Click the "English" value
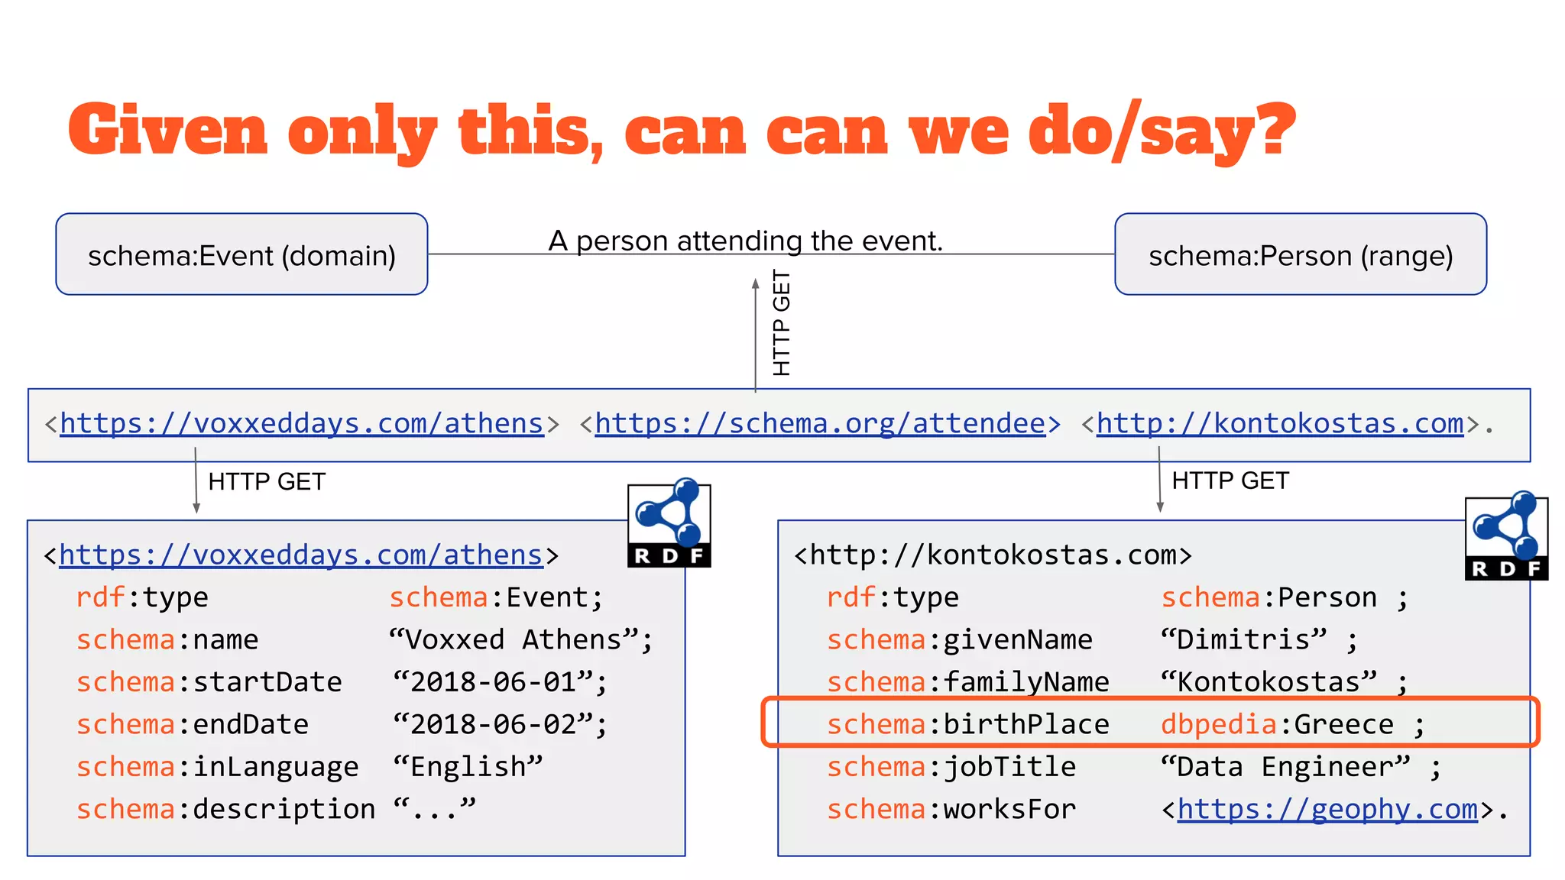 468,766
